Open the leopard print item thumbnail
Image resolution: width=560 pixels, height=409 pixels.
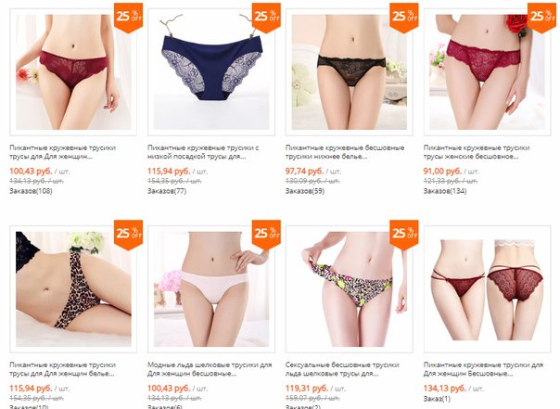73,289
